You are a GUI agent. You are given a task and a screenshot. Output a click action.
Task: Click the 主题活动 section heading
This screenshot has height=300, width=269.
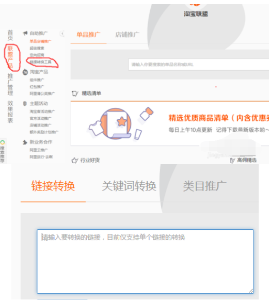(x=39, y=104)
